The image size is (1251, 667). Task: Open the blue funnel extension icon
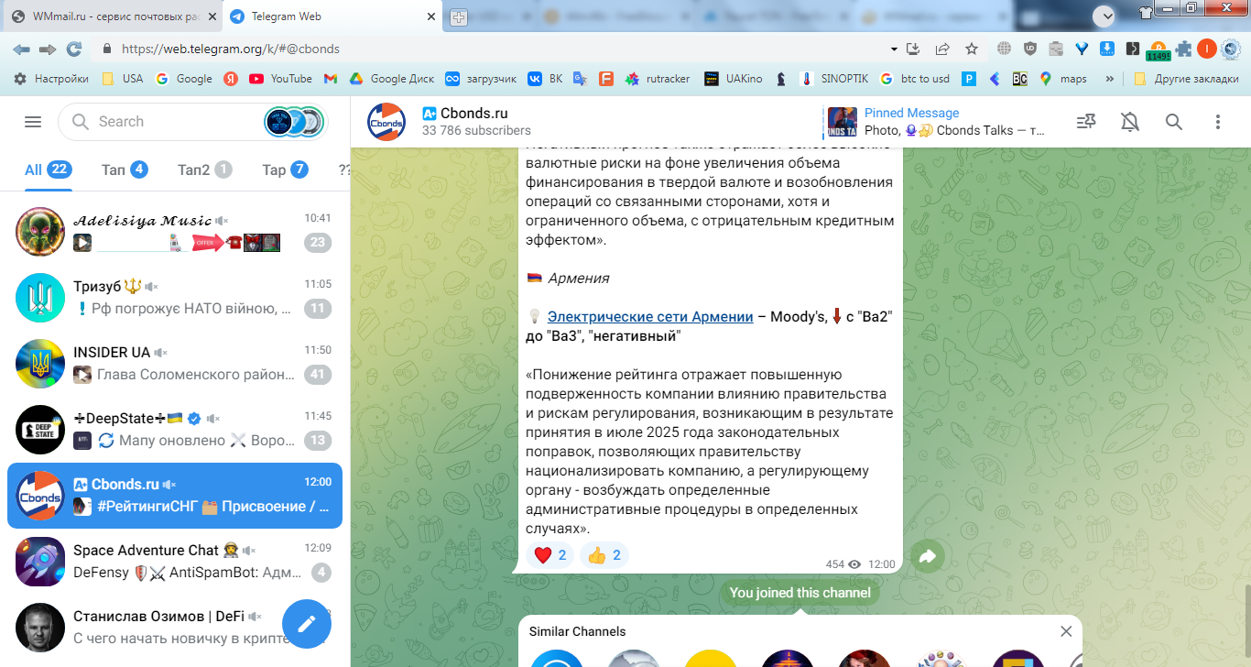[1082, 49]
